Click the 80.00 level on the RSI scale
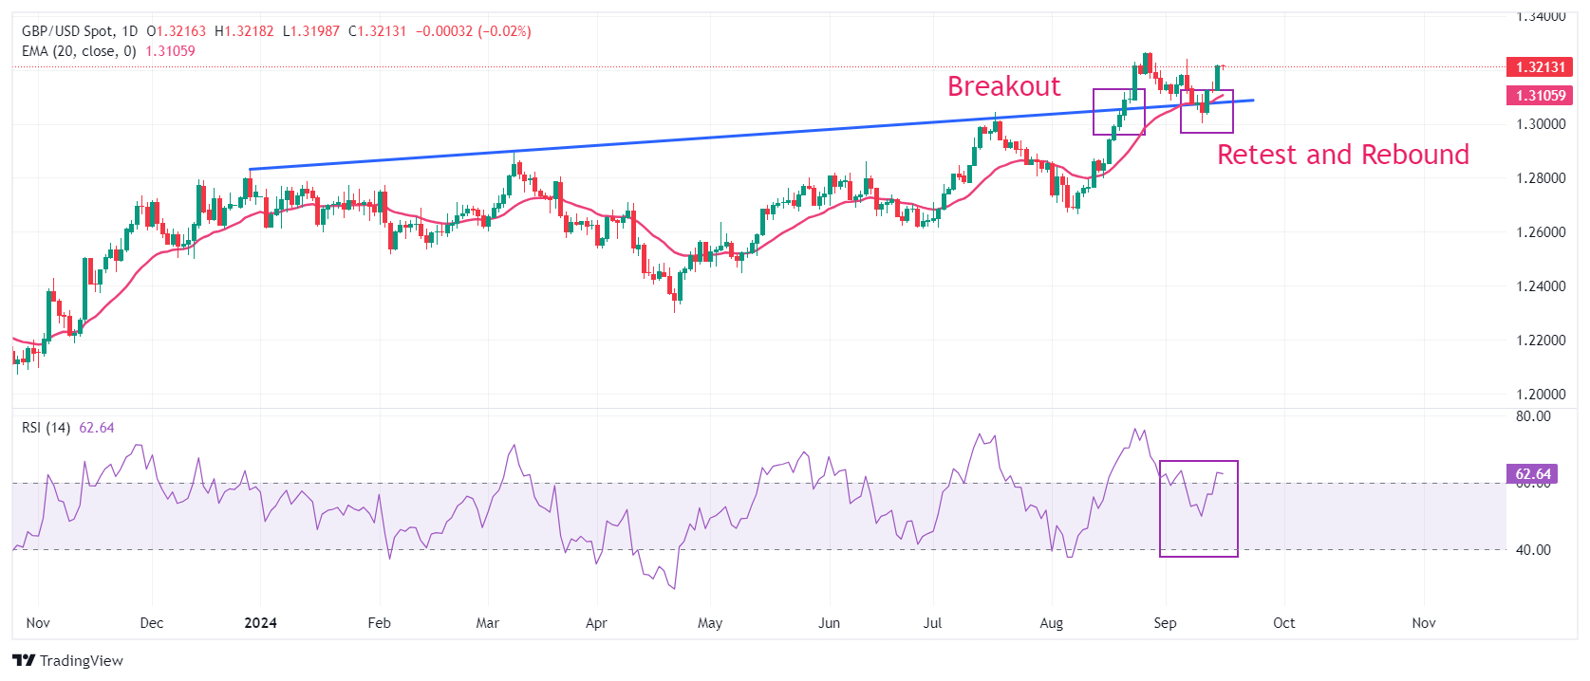The width and height of the screenshot is (1590, 681). (1533, 416)
